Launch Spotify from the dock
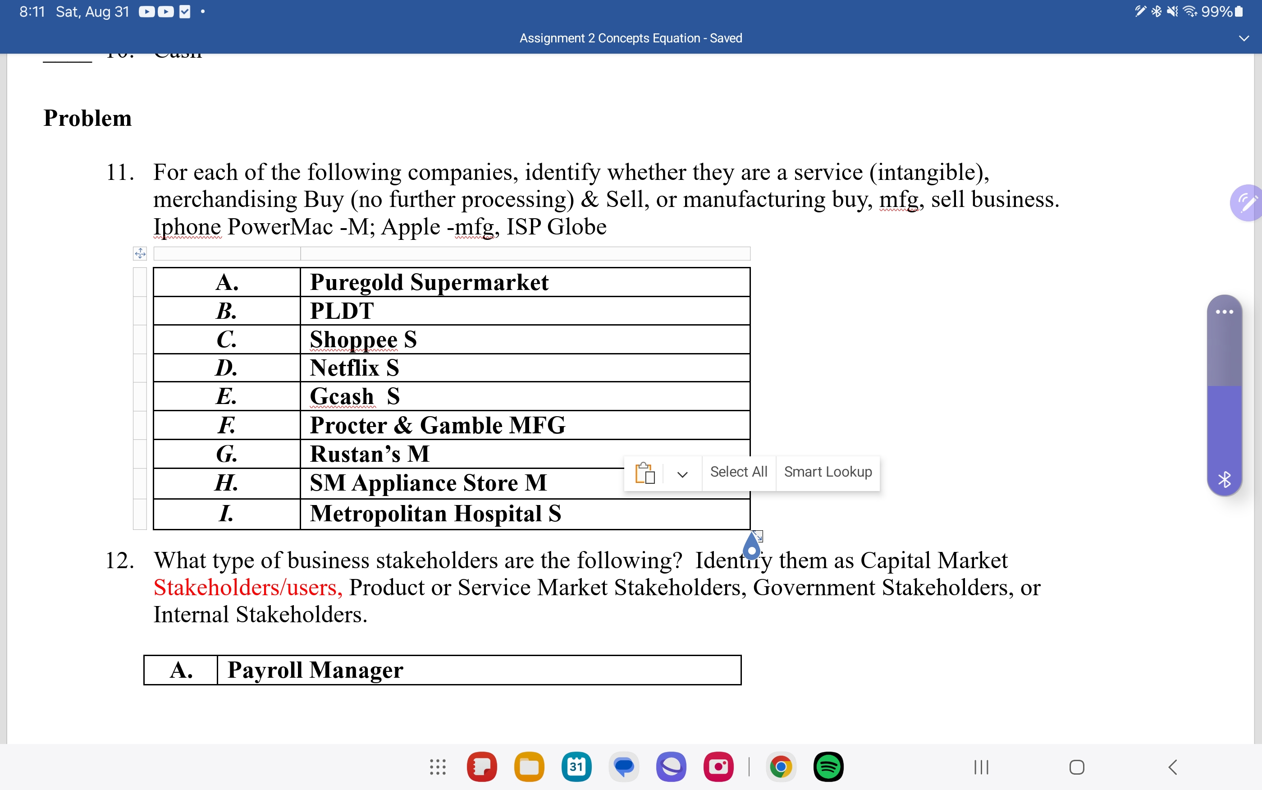 click(x=828, y=767)
